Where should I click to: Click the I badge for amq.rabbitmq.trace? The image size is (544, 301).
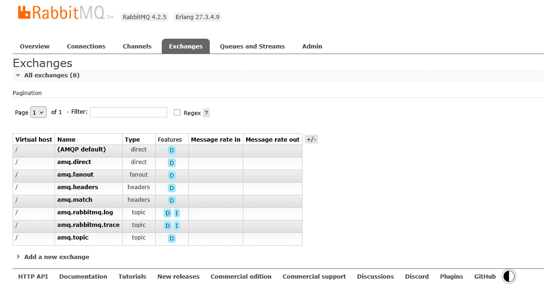tap(177, 226)
